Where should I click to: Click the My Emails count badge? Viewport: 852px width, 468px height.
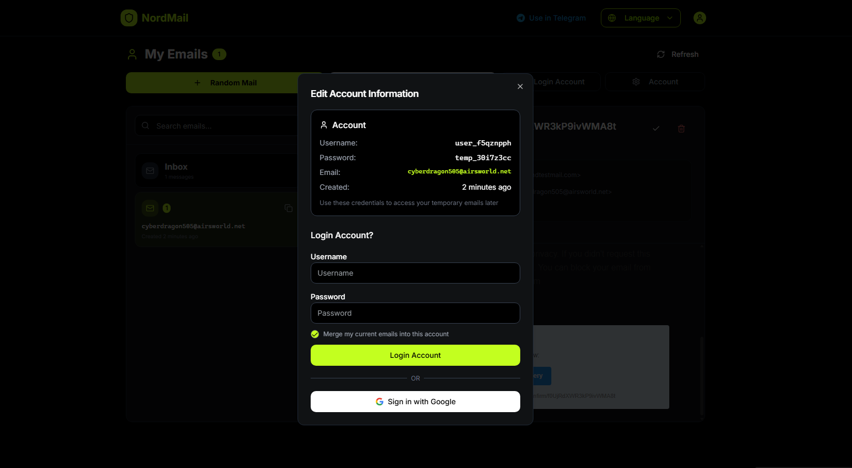coord(219,54)
